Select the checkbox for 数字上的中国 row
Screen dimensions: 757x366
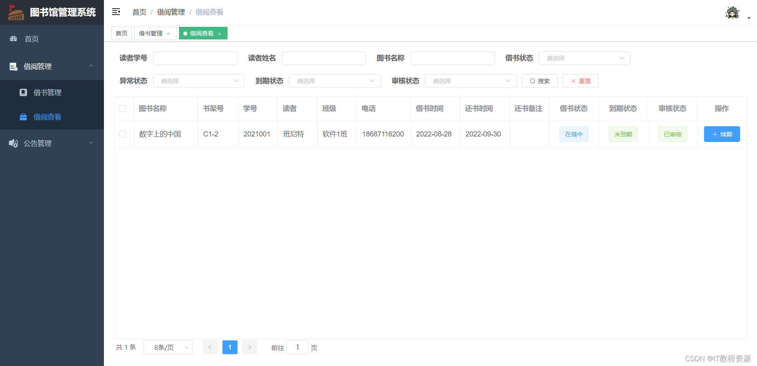122,134
